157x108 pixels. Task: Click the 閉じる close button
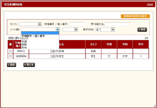click(29, 65)
